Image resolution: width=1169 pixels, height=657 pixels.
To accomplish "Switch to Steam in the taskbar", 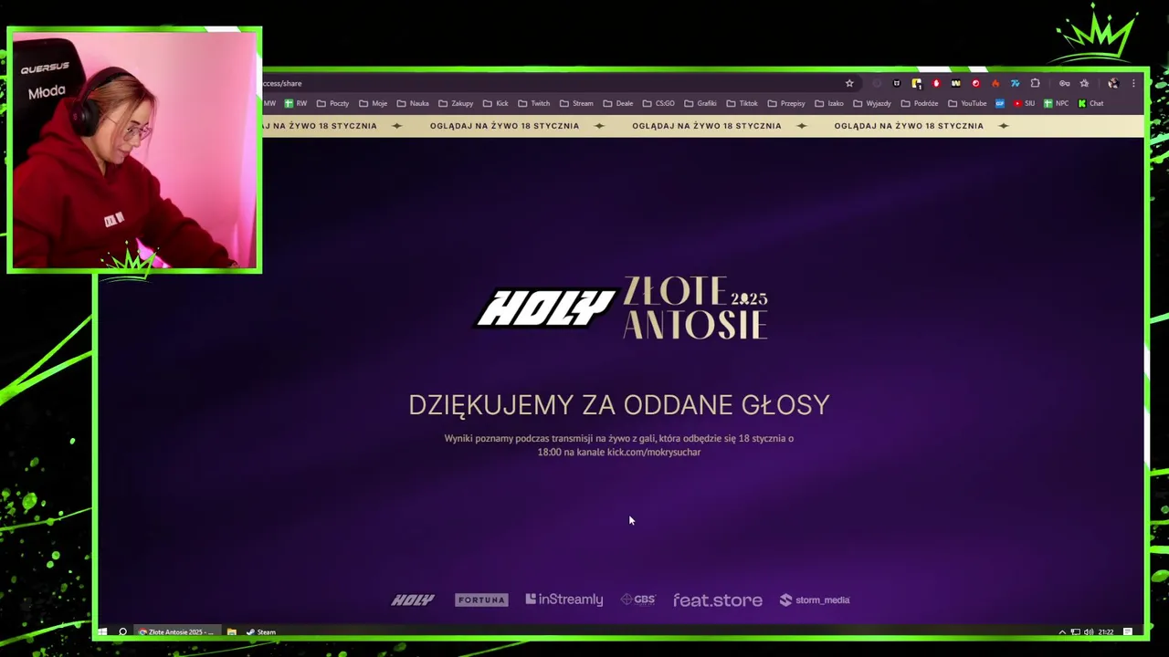I will point(261,631).
